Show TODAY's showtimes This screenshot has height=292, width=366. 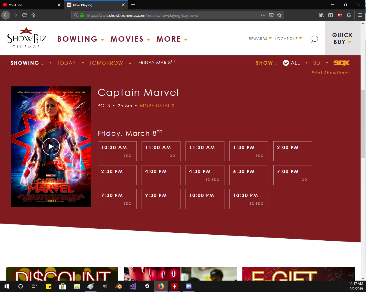pos(66,63)
